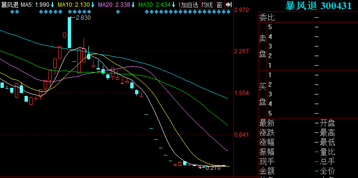358x178 pixels.
Task: Click the down arrow after MA5 value
Action: coord(52,5)
